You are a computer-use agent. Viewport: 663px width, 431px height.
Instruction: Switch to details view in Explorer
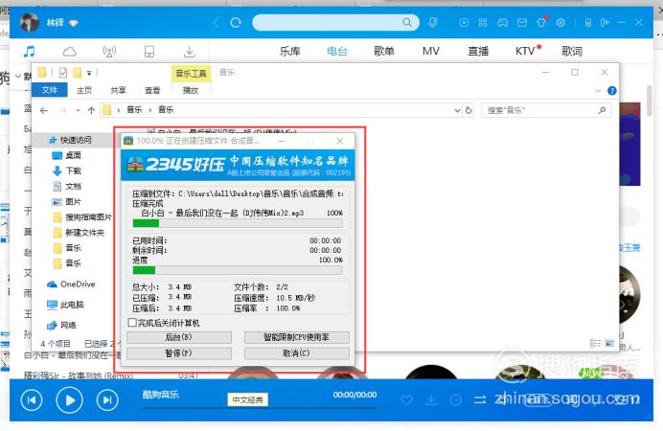tap(595, 343)
